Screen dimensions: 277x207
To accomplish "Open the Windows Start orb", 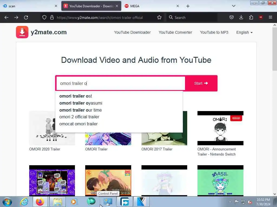I will (x=7, y=202).
